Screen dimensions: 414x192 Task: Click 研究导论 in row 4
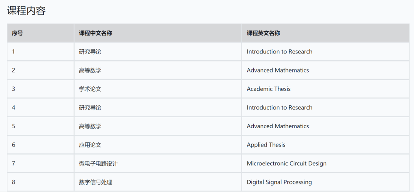click(90, 108)
